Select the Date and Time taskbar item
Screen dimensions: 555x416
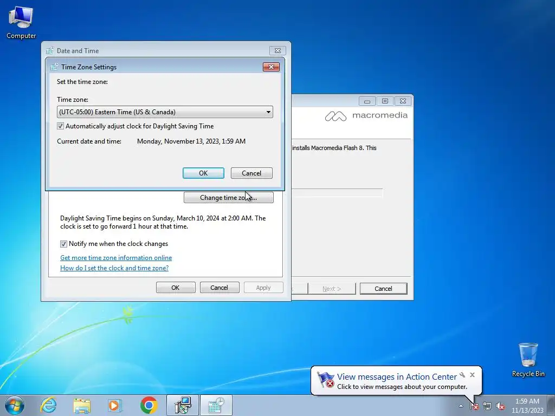(x=216, y=405)
